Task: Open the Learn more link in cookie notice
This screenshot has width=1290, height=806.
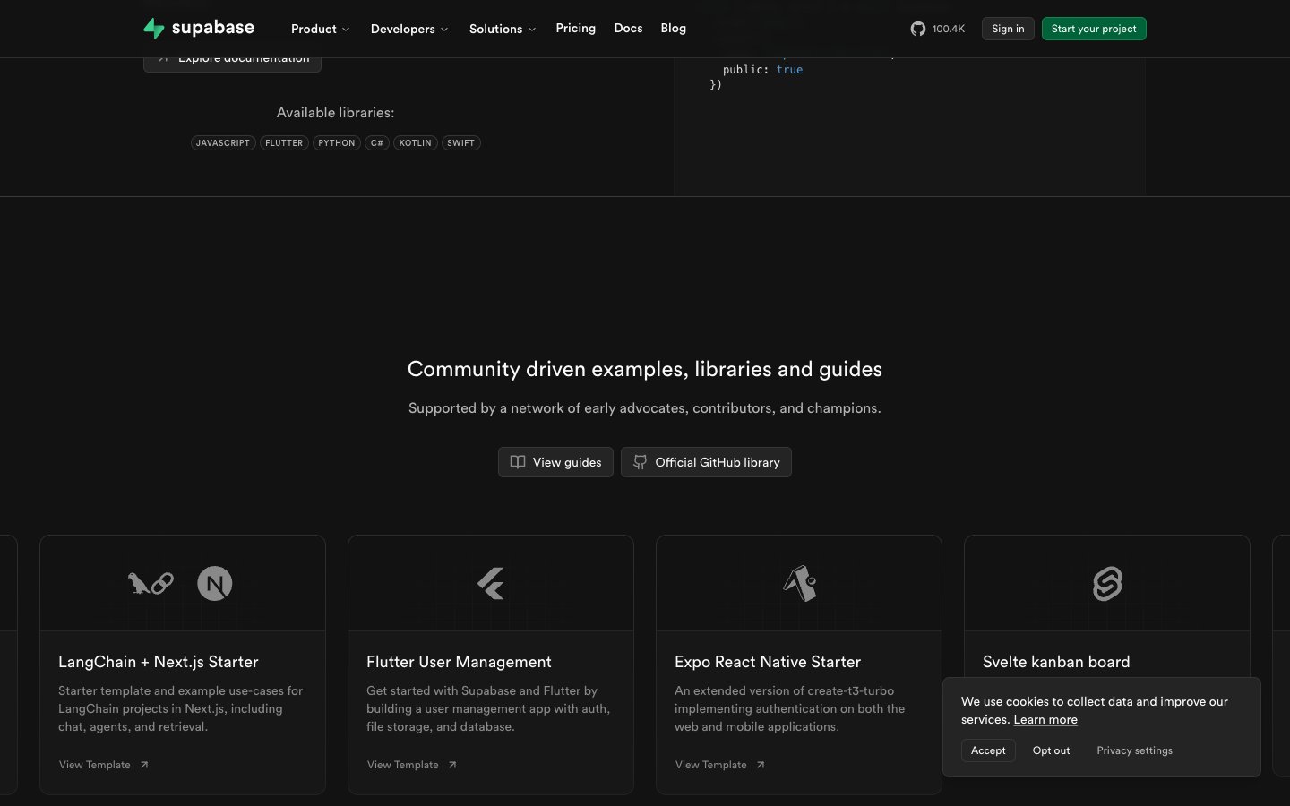Action: (x=1045, y=719)
